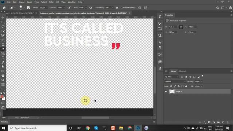Viewport: 233px width, 131px height.
Task: Click the foreground red color swatch
Action: click(x=2, y=96)
